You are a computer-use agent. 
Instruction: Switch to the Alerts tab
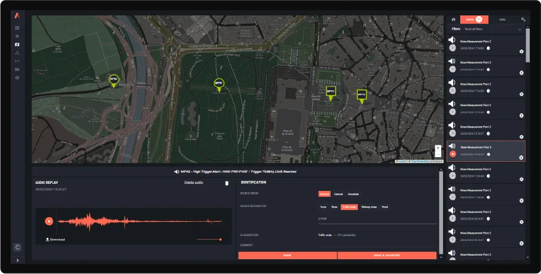pyautogui.click(x=474, y=20)
